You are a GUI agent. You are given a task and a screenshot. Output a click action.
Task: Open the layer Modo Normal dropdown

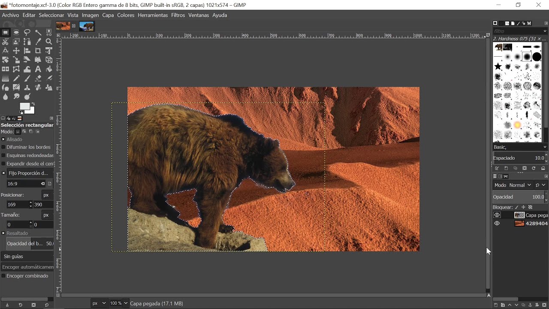pyautogui.click(x=513, y=185)
